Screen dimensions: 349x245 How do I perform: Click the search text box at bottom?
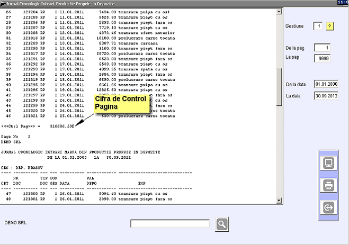coord(170,224)
